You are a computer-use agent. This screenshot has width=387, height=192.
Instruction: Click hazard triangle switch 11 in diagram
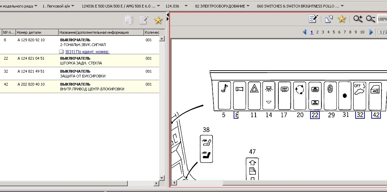coord(254,95)
